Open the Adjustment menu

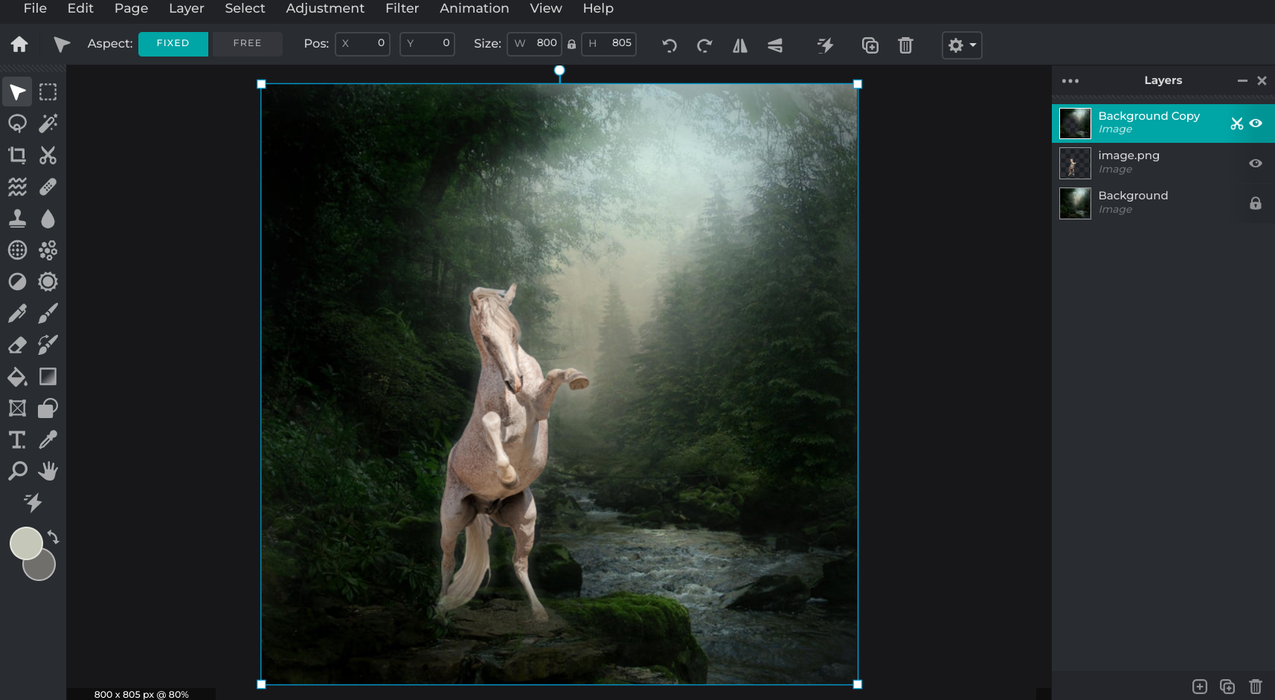point(325,8)
